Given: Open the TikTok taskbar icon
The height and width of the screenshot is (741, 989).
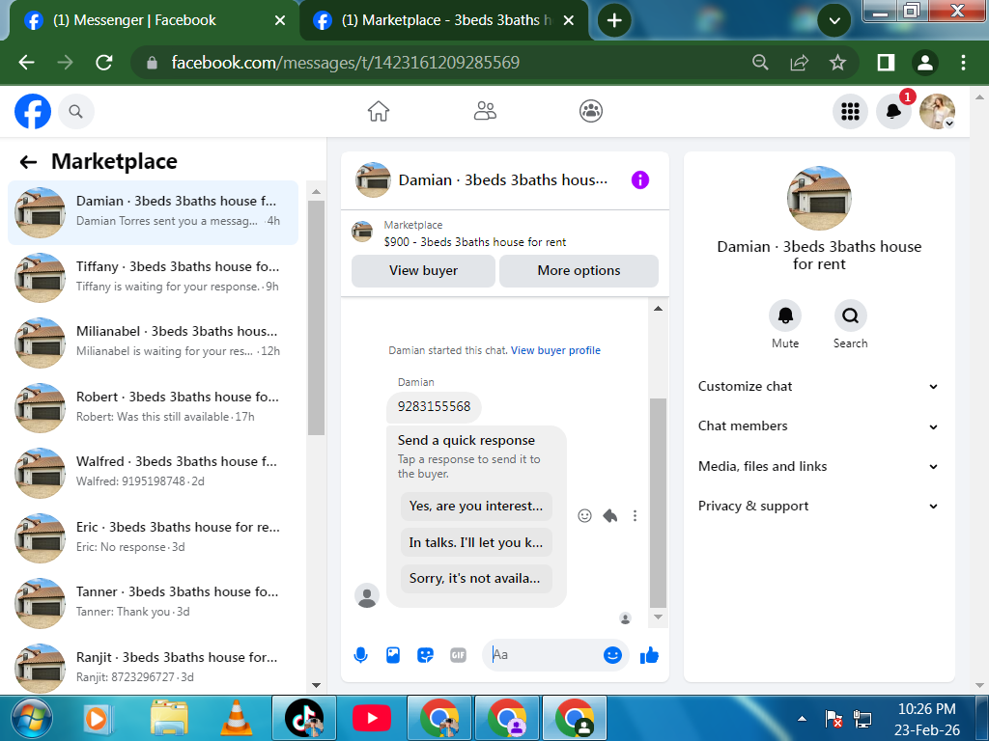Looking at the screenshot, I should click(x=304, y=718).
